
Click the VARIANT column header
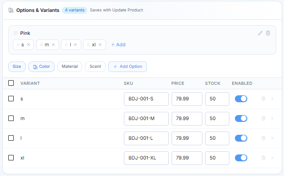(x=30, y=83)
